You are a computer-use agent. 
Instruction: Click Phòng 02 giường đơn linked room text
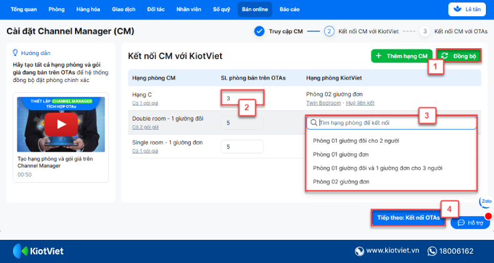335,95
